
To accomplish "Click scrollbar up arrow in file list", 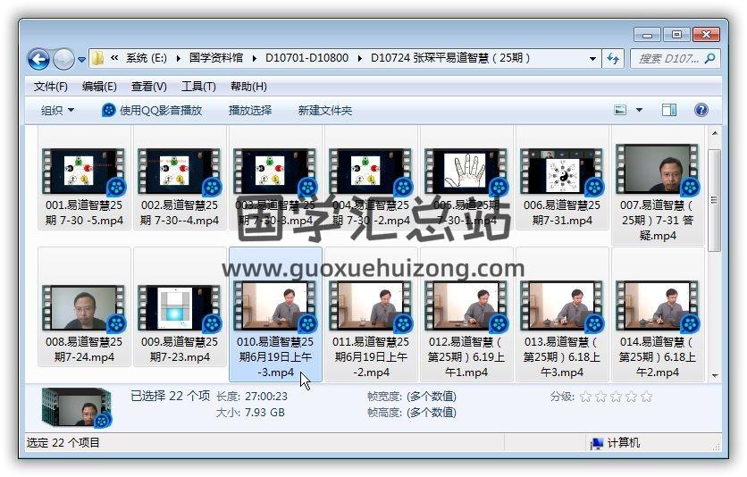I will tap(714, 133).
